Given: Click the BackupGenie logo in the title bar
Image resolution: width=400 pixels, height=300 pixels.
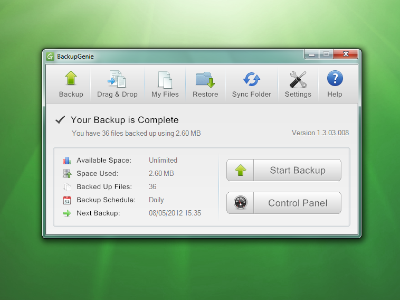Looking at the screenshot, I should (x=50, y=57).
